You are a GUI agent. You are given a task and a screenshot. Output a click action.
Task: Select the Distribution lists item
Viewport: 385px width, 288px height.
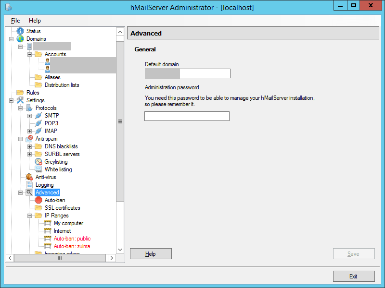tap(62, 85)
